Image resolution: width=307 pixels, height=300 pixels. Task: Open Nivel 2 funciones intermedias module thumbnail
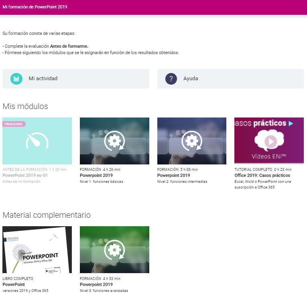[x=192, y=141]
